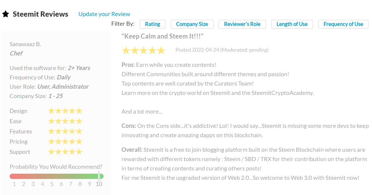Click reviewer name Sanawaaz B.
The height and width of the screenshot is (195, 372).
[x=25, y=44]
